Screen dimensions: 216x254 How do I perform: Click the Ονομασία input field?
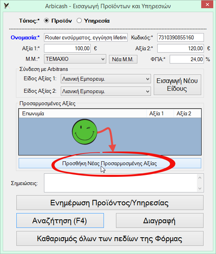point(86,37)
